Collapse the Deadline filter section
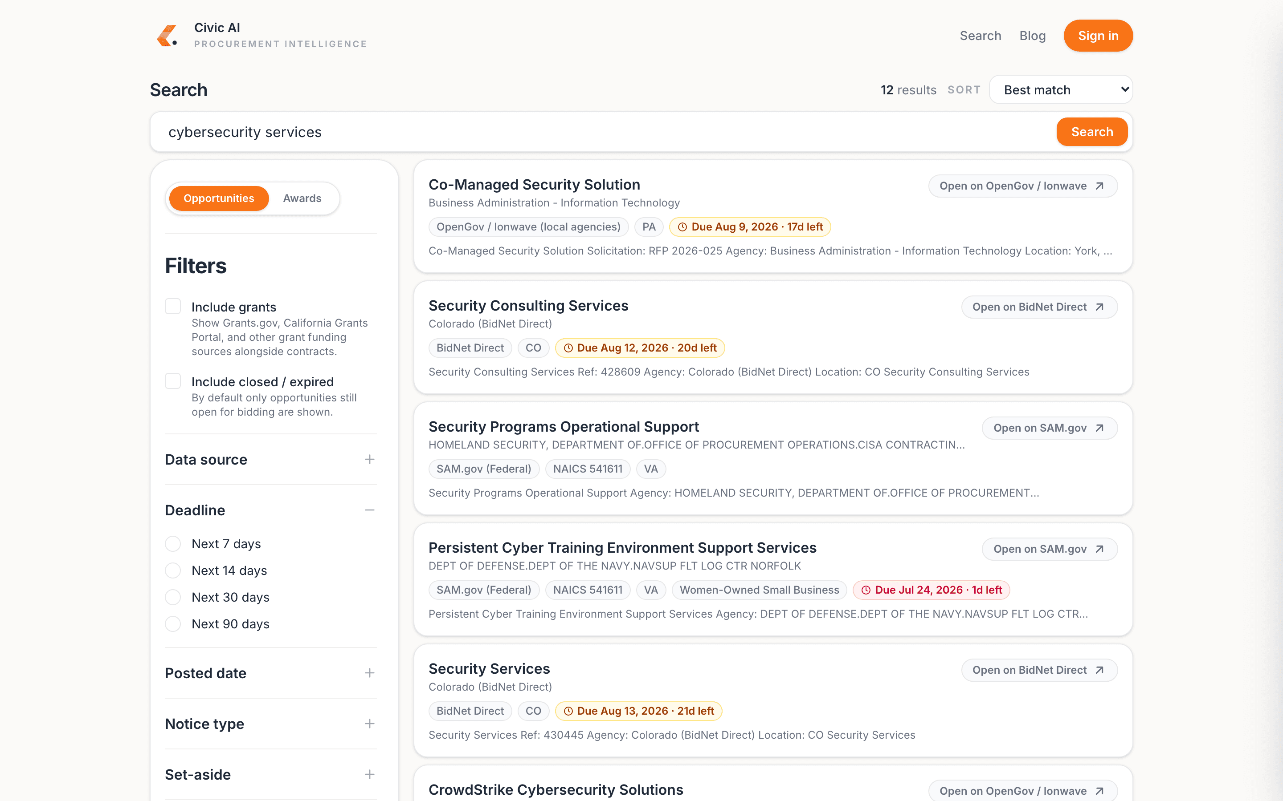Screen dimensions: 1283x801 (270, 510)
